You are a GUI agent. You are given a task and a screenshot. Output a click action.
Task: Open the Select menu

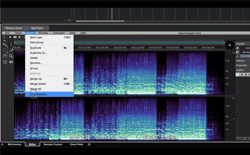(18, 33)
